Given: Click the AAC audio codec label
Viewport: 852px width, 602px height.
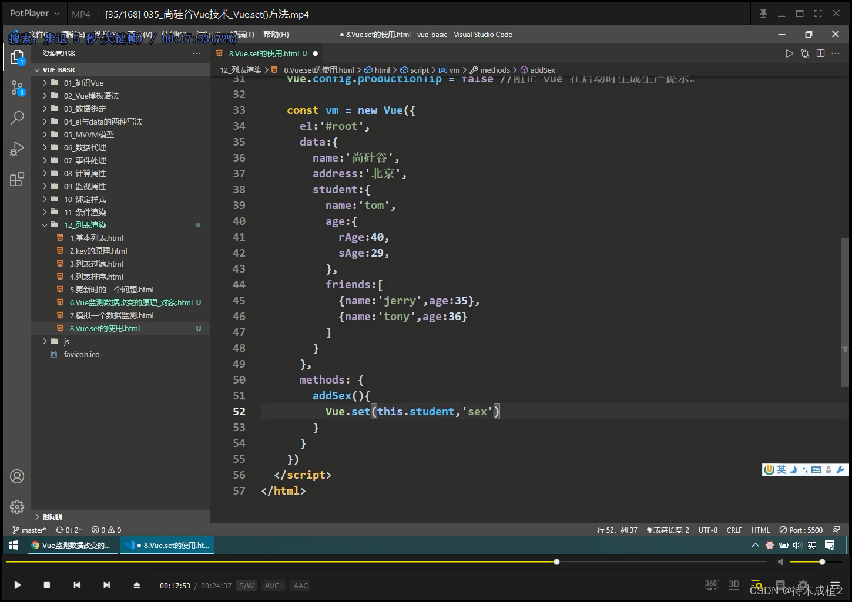Looking at the screenshot, I should point(301,586).
